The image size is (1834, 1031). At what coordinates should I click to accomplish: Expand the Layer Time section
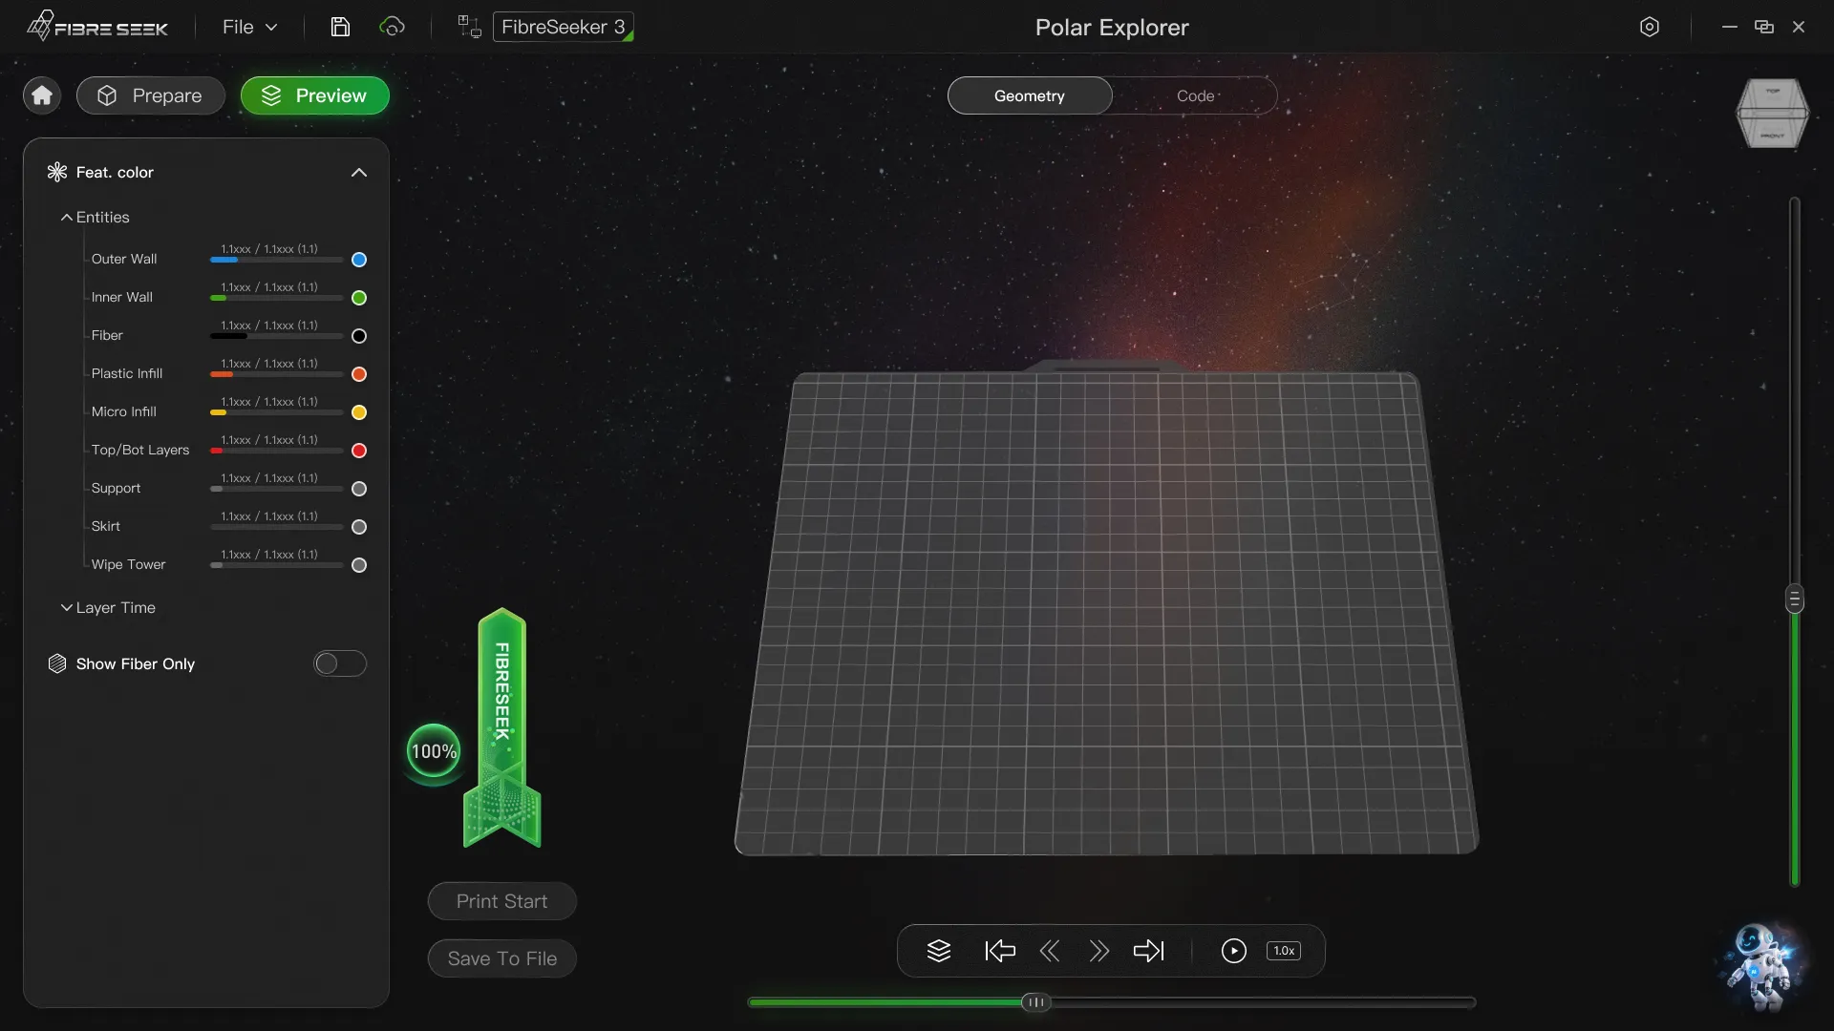(107, 608)
